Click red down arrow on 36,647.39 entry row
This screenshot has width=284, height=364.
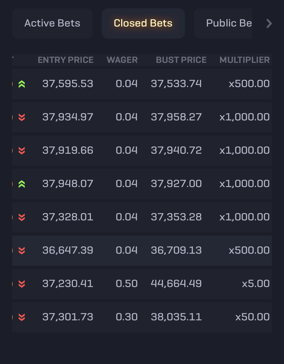22,251
